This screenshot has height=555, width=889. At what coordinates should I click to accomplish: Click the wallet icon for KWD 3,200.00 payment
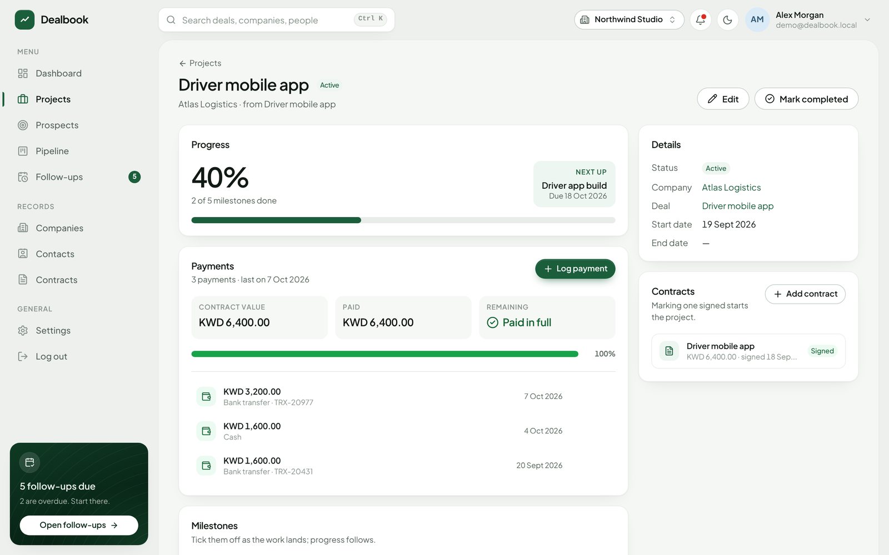pyautogui.click(x=206, y=397)
